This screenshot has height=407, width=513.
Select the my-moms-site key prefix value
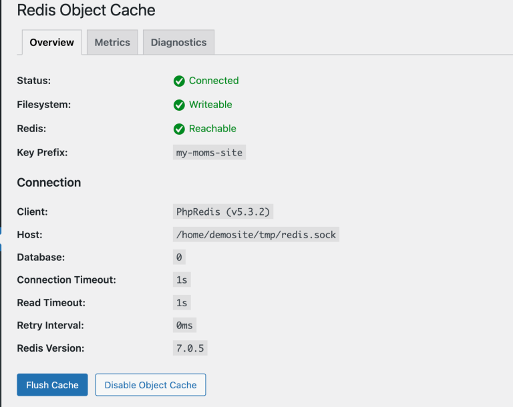point(209,153)
